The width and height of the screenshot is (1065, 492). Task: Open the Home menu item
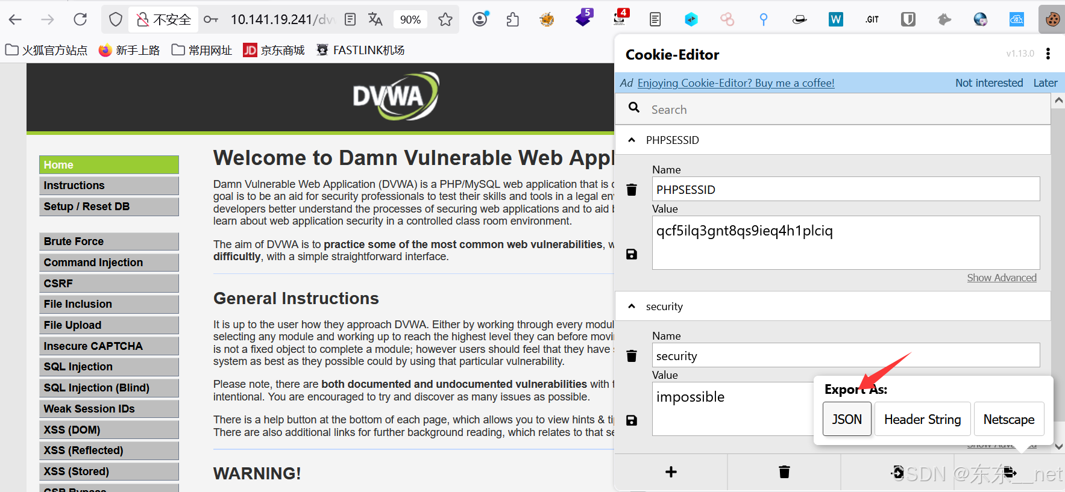[x=109, y=165]
